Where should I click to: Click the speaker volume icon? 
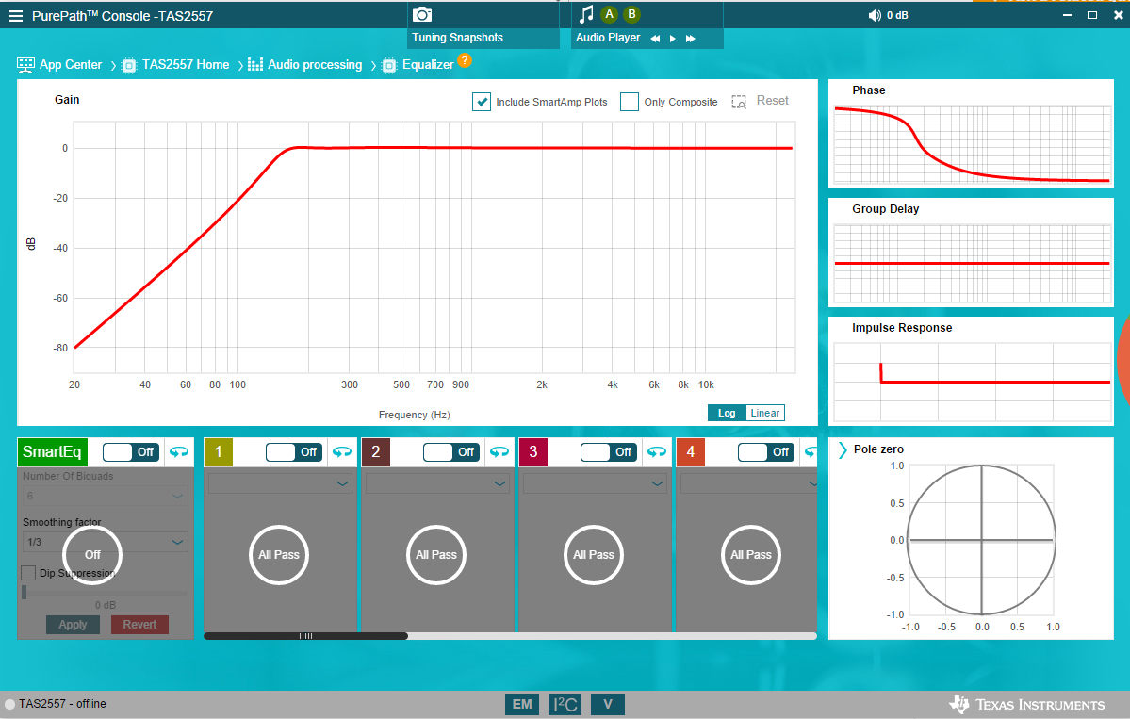[x=875, y=15]
